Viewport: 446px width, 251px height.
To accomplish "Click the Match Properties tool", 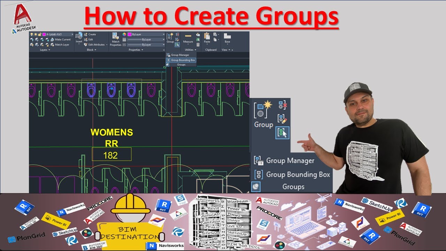I will [116, 39].
